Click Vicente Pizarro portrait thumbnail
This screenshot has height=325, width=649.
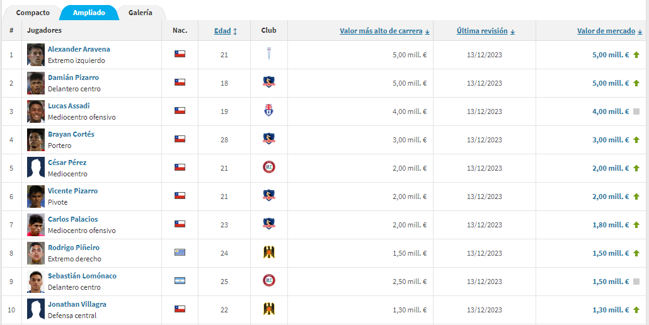click(36, 197)
